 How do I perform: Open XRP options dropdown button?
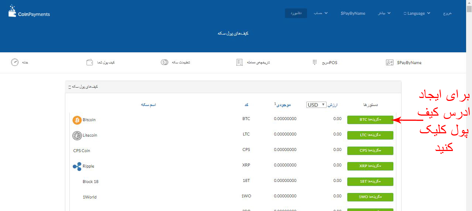(370, 166)
